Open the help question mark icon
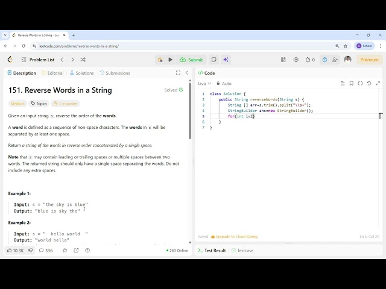Viewport: 386px width, 289px height. click(x=87, y=250)
